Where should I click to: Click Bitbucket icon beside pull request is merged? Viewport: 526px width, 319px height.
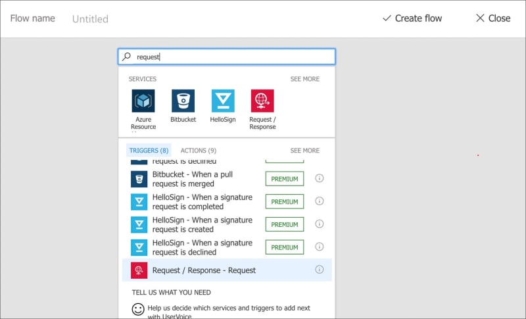(x=139, y=179)
